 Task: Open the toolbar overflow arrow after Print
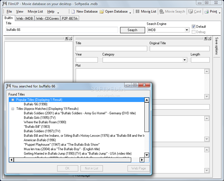(220, 13)
